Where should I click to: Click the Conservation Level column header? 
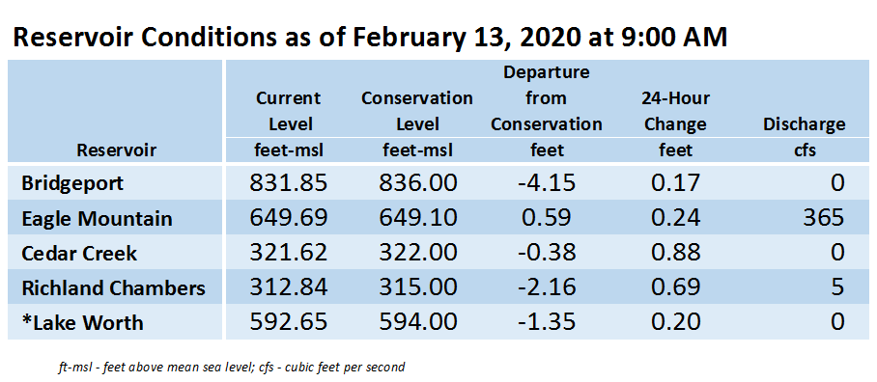tap(417, 111)
